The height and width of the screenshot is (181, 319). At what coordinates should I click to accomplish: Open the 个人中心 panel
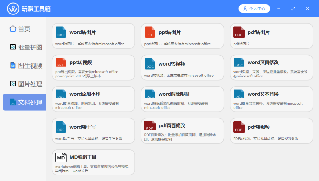click(254, 8)
